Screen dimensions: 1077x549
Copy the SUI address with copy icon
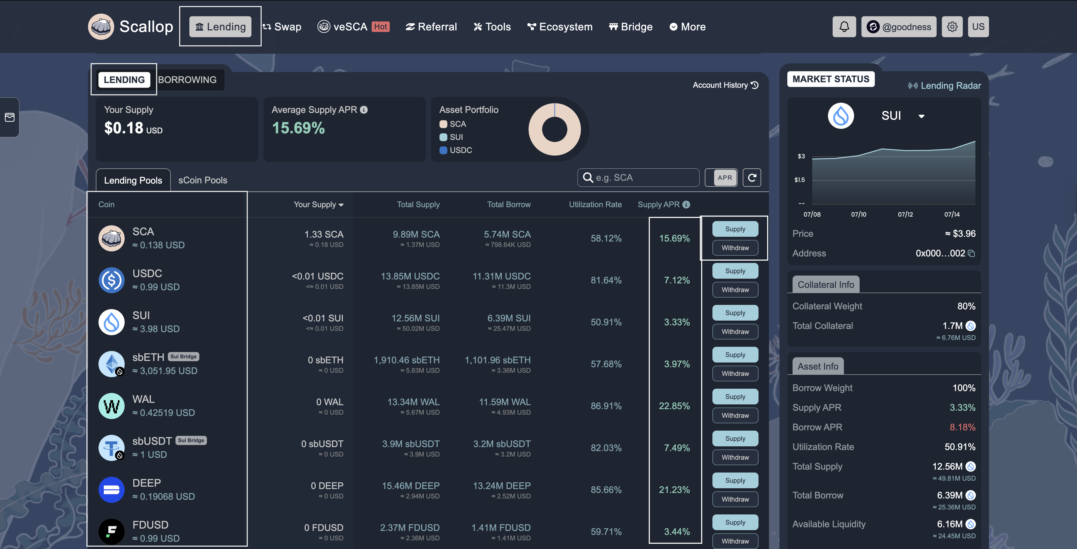tap(972, 253)
